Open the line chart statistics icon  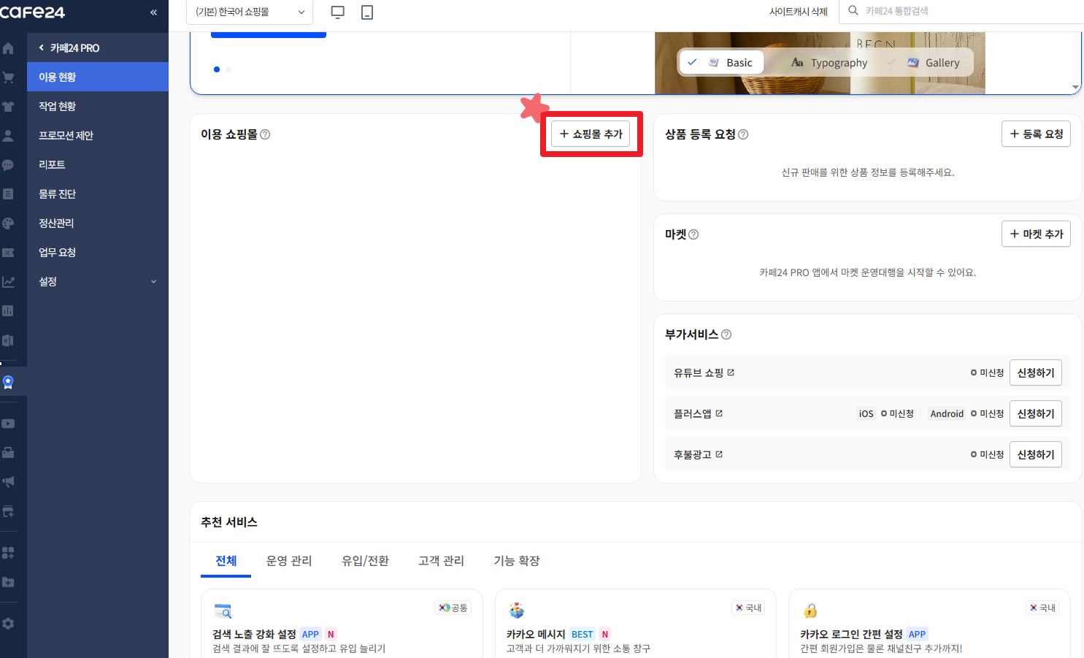point(8,282)
